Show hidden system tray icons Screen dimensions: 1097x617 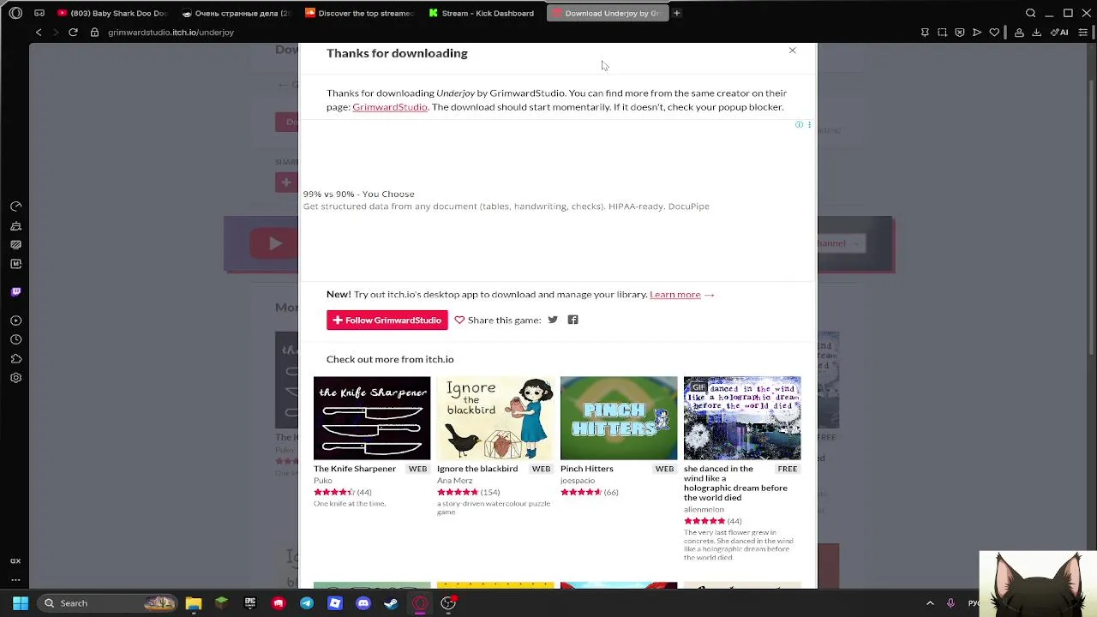pyautogui.click(x=930, y=603)
